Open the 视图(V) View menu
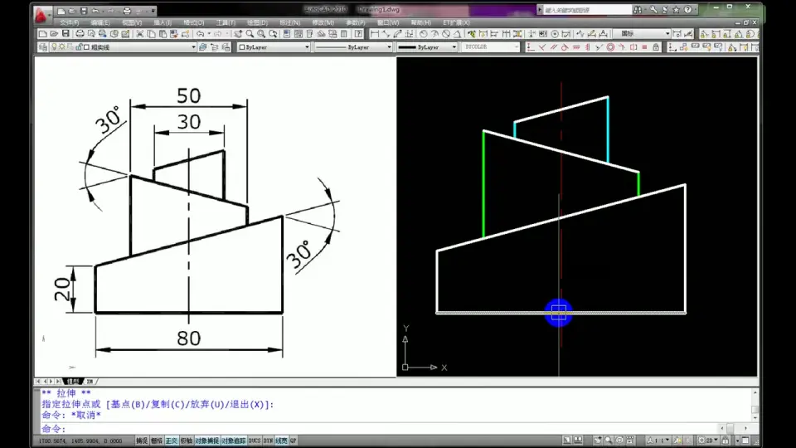Screen dimensions: 796x448 132,23
